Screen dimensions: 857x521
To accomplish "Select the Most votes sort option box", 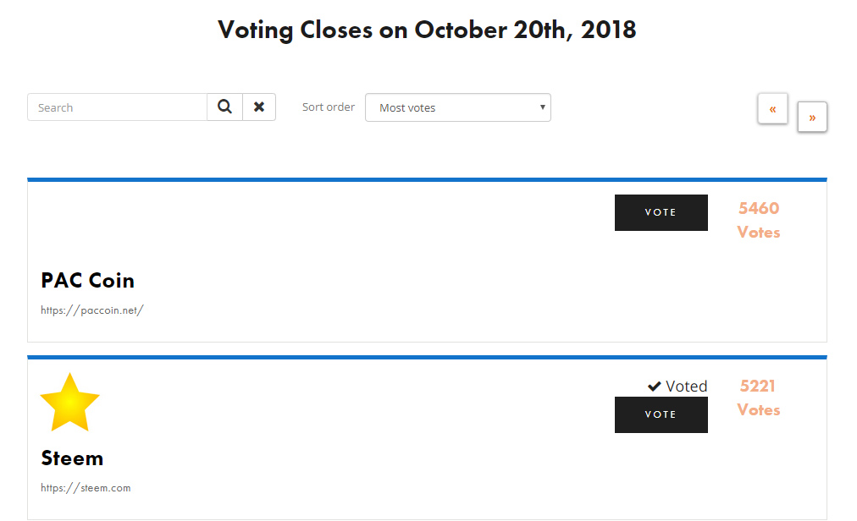I will [458, 107].
